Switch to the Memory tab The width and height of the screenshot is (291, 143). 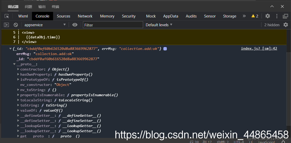[x=107, y=16]
